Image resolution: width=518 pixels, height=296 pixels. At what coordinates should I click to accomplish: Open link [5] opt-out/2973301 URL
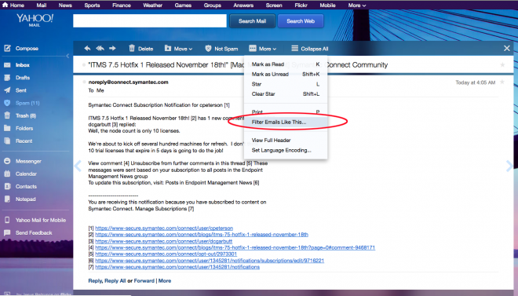click(166, 254)
